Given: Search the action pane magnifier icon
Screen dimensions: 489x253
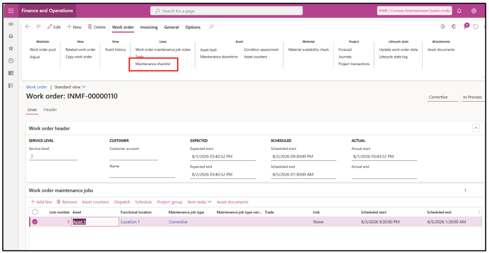Looking at the screenshot, I should coord(211,27).
